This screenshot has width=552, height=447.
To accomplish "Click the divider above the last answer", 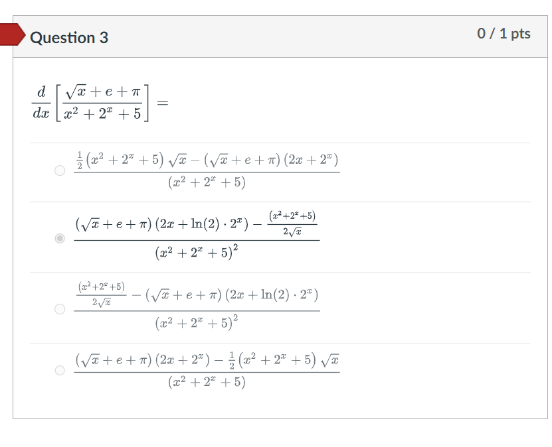I will pyautogui.click(x=279, y=342).
